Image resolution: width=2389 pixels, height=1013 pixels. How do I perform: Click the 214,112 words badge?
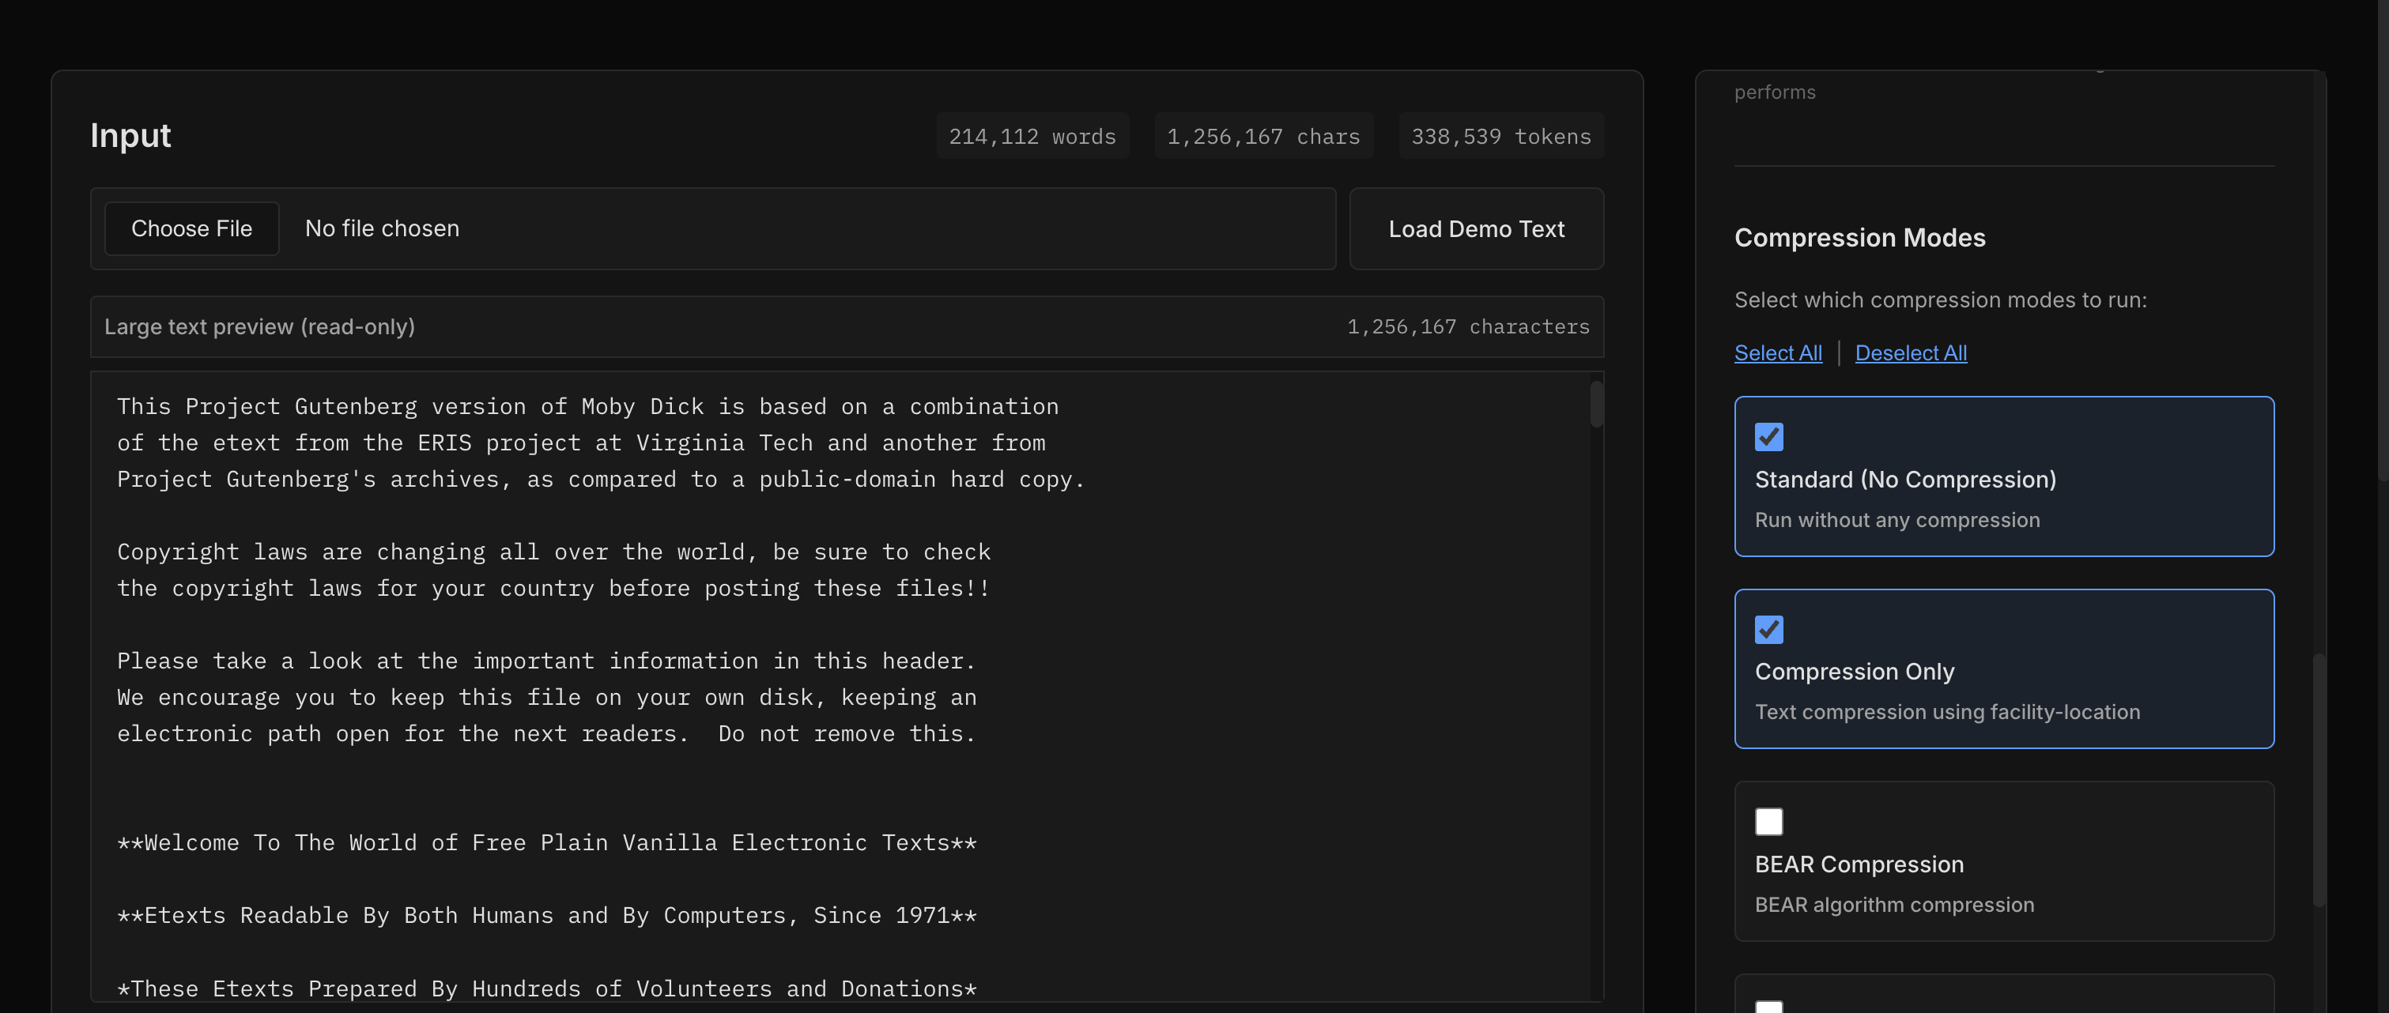click(x=1032, y=137)
